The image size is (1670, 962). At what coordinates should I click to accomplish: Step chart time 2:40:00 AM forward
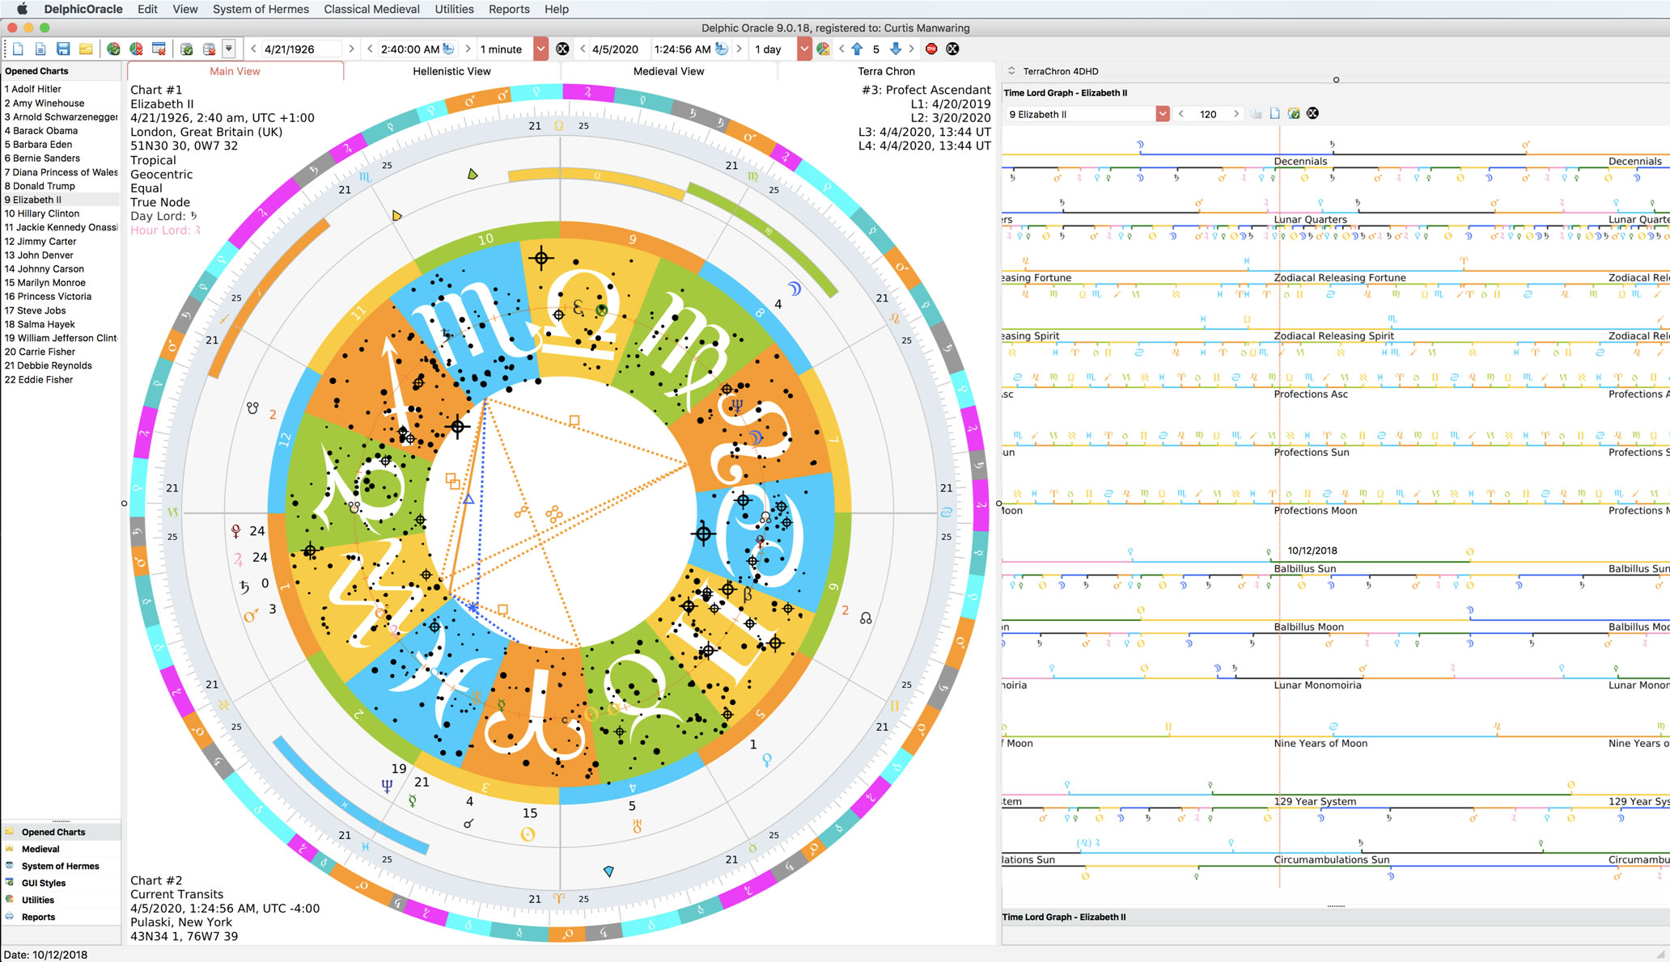pyautogui.click(x=468, y=49)
